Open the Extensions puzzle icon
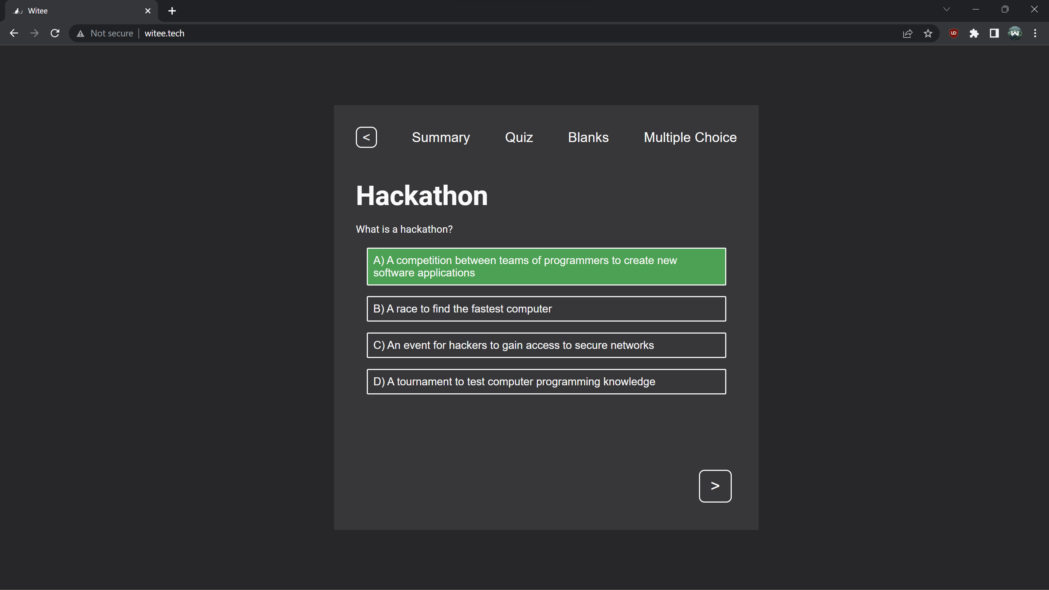 (974, 34)
